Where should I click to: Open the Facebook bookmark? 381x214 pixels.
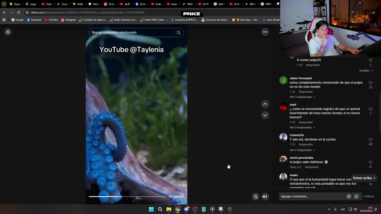[x=34, y=20]
